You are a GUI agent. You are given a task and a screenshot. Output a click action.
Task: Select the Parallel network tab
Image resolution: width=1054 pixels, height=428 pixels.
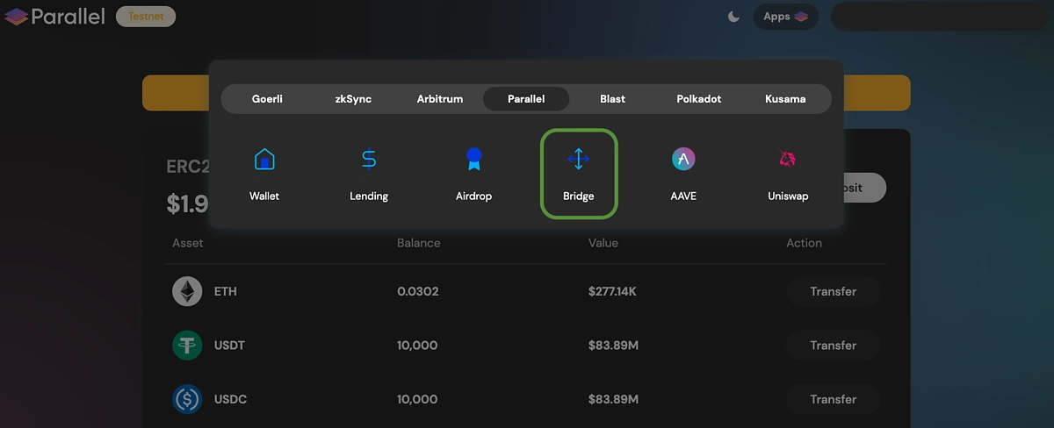526,99
